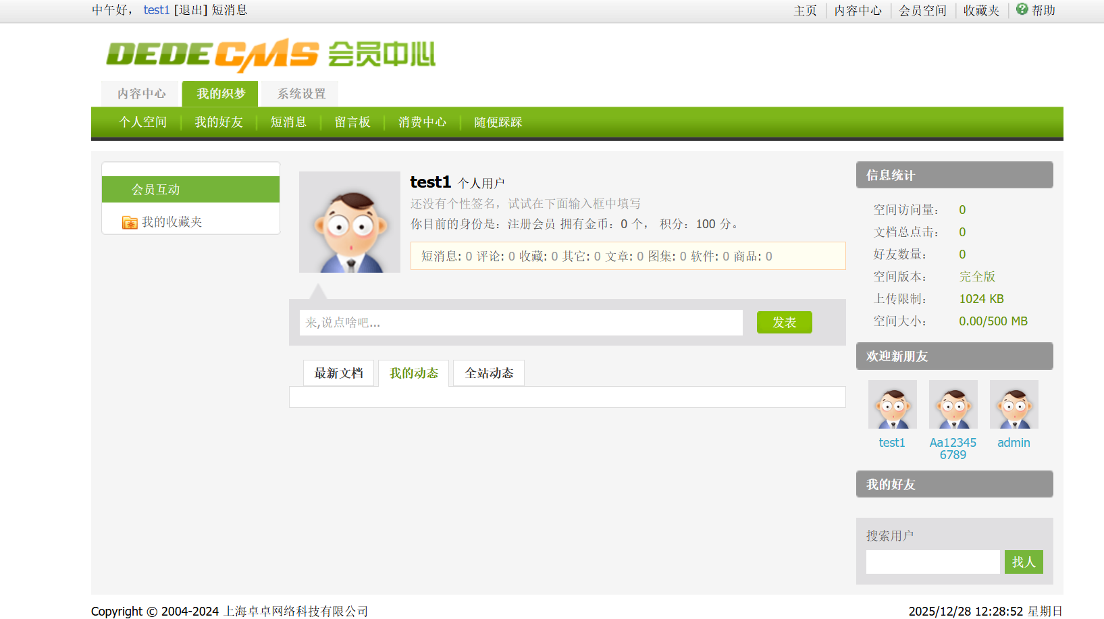Click the 退出 logout link
The height and width of the screenshot is (619, 1104).
coord(190,10)
